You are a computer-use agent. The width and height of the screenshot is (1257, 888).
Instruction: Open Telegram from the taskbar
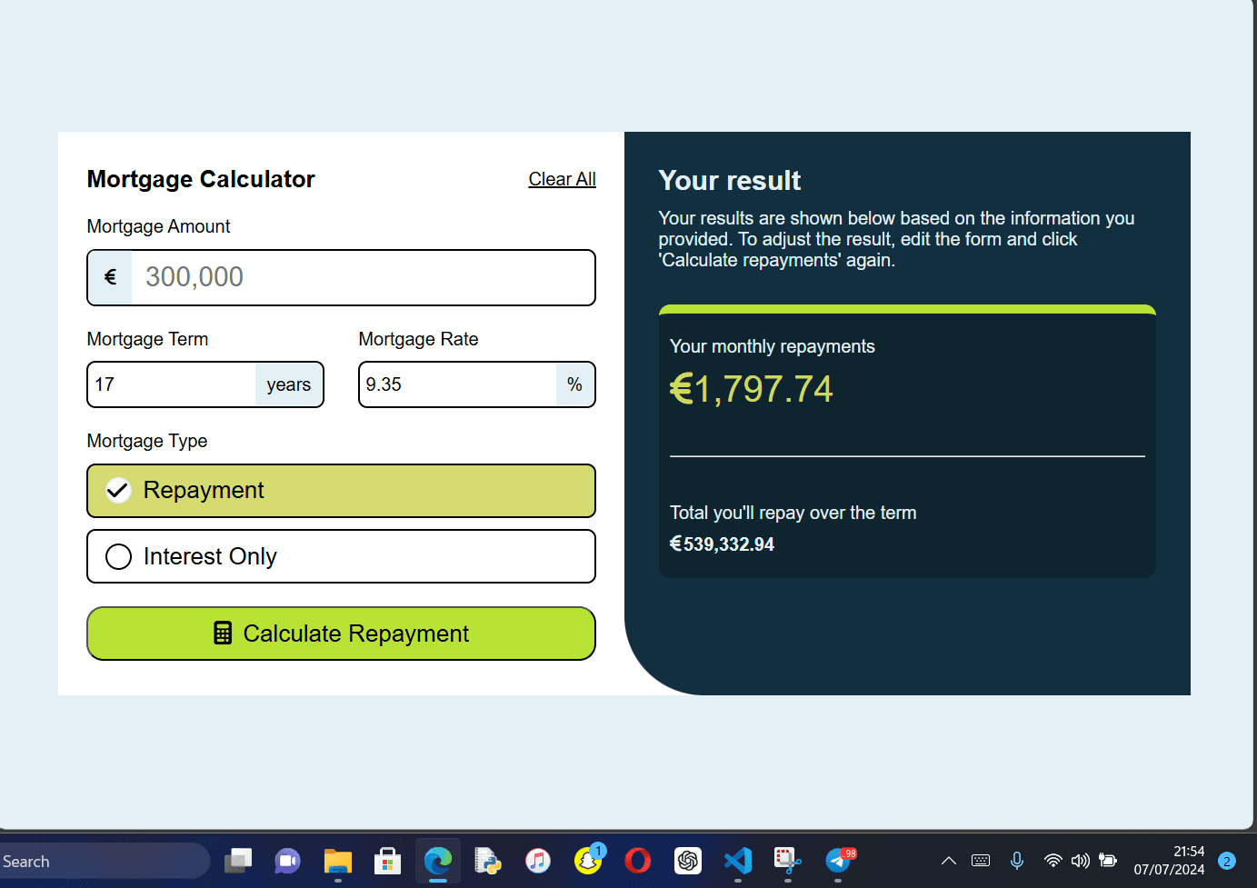pos(838,861)
